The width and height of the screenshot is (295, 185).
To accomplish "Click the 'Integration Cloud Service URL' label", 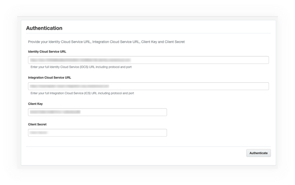I will (50, 78).
